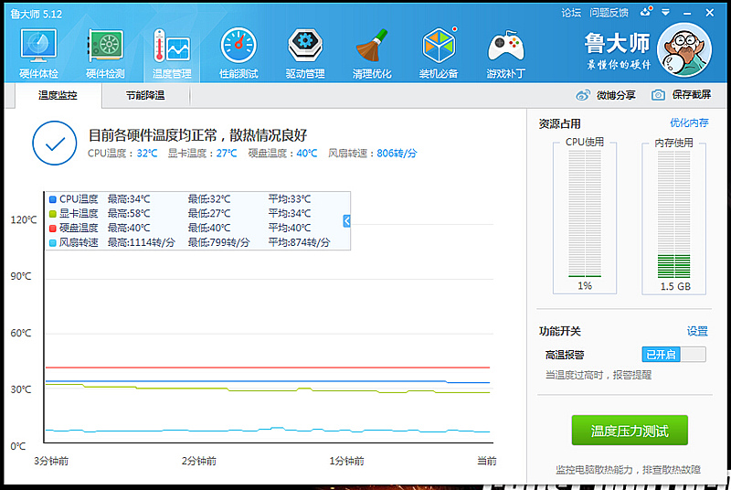
Task: Click the blue checkmark status icon
Action: [x=55, y=144]
